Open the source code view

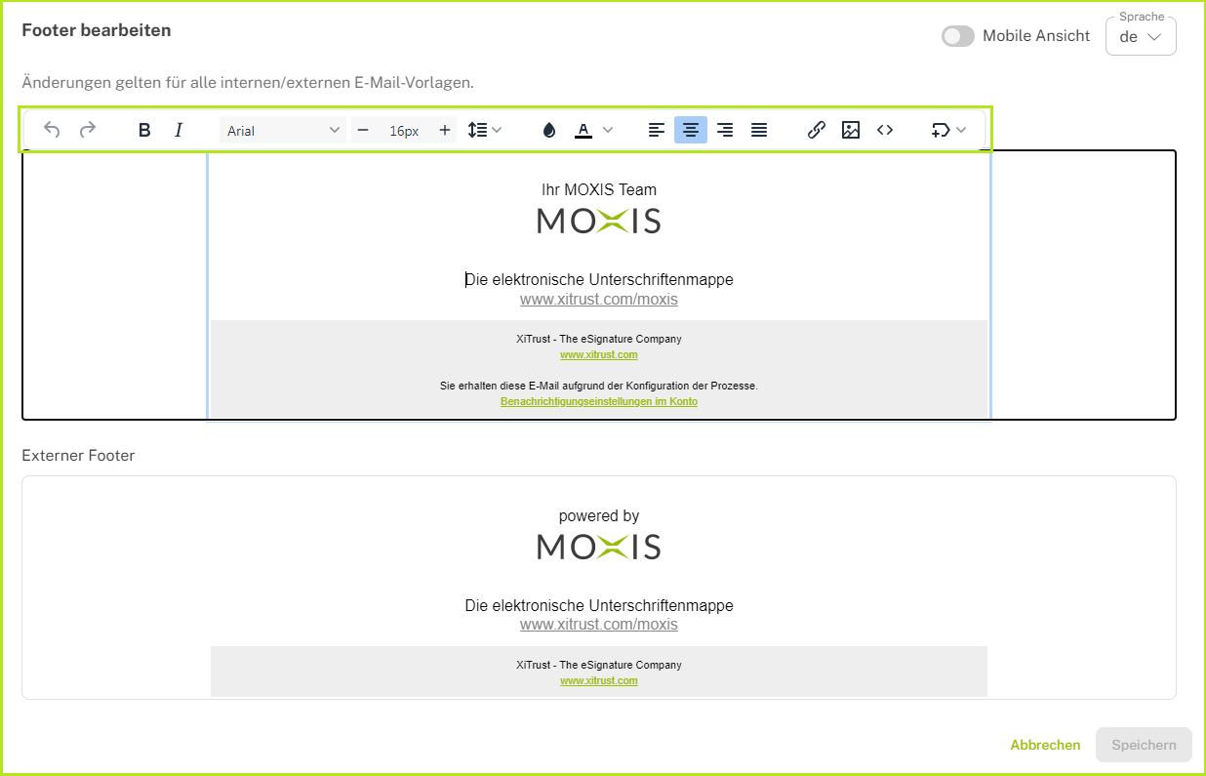coord(885,130)
